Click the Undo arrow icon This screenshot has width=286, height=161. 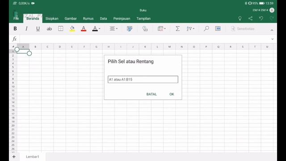coord(261,18)
